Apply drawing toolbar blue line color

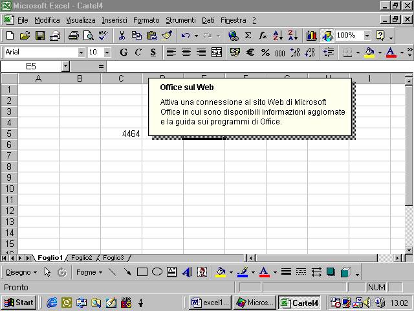pyautogui.click(x=243, y=272)
